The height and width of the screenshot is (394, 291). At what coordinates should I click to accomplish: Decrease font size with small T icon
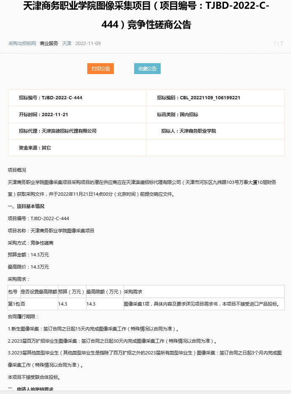point(275,44)
